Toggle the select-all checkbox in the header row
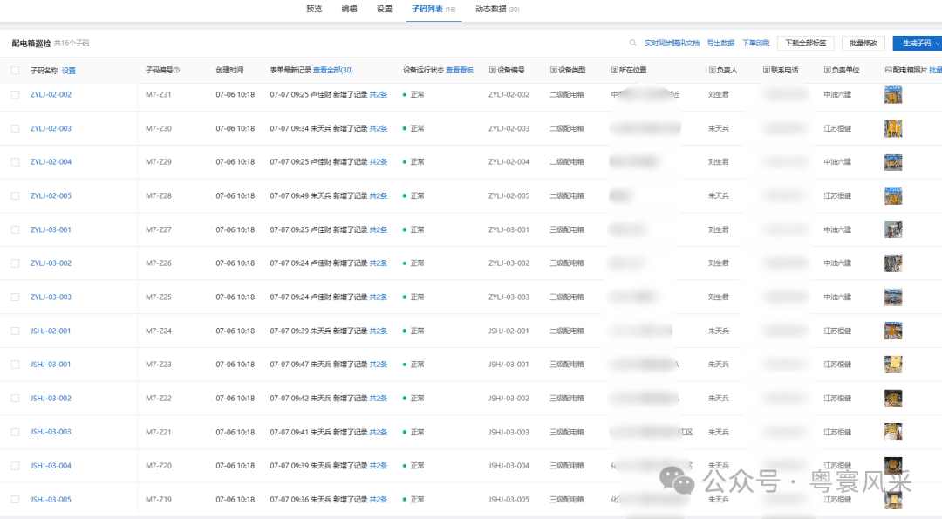Viewport: 942px width, 519px height. point(15,71)
